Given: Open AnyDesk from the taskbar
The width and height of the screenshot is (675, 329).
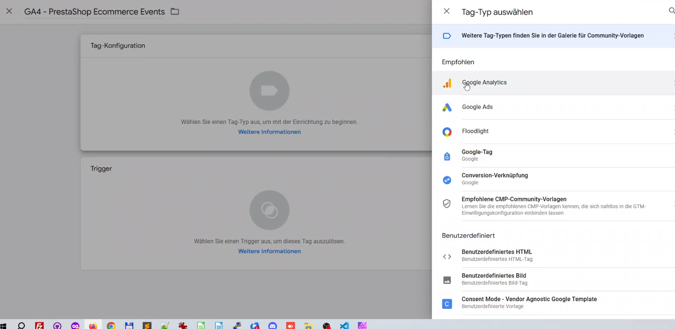Looking at the screenshot, I should pos(291,326).
